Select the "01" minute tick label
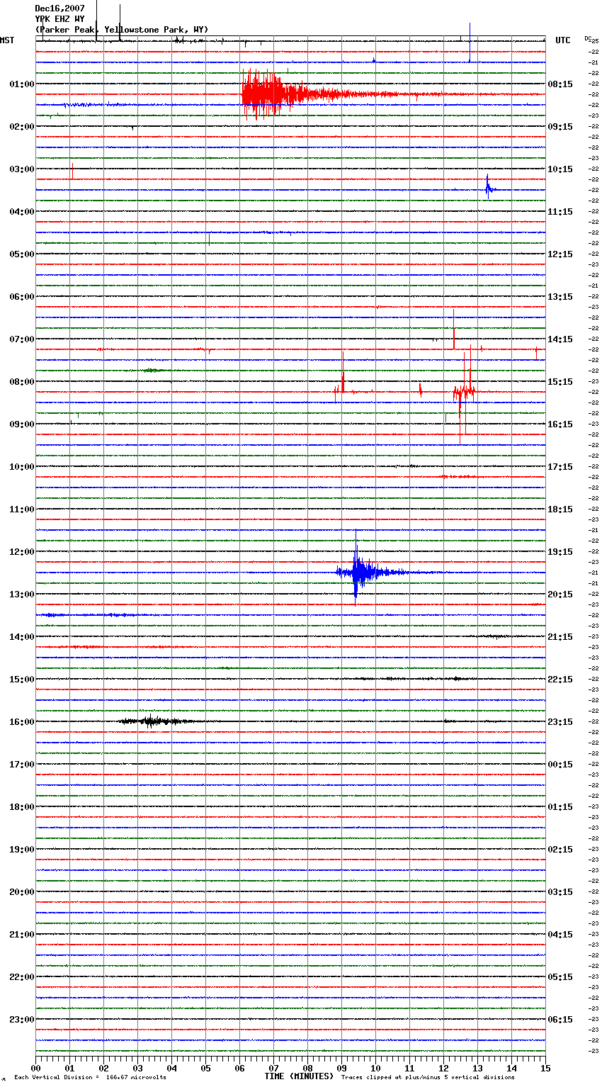 click(x=69, y=1068)
